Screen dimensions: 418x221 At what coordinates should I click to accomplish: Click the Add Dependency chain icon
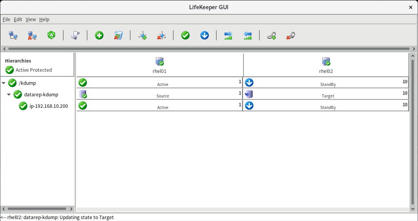[271, 36]
